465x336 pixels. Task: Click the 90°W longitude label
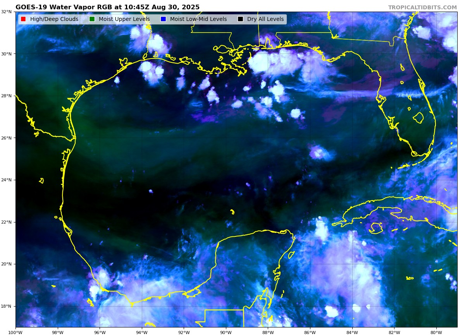pos(226,332)
